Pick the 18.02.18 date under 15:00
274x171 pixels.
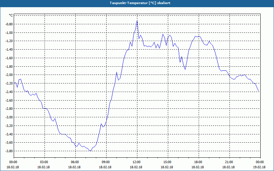(167, 167)
